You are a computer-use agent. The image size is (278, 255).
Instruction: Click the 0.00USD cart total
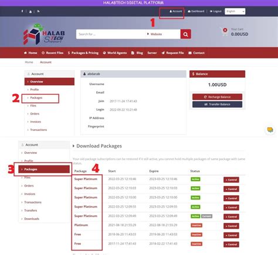(239, 34)
